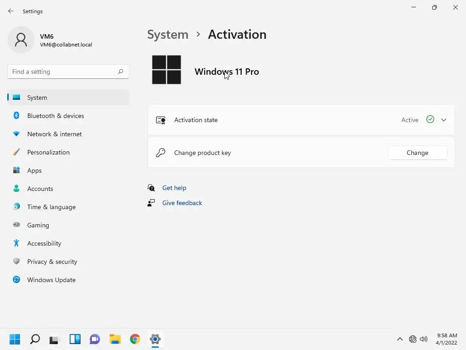Screen dimensions: 466x350
Task: Open the Windows Start menu
Action: 15,339
